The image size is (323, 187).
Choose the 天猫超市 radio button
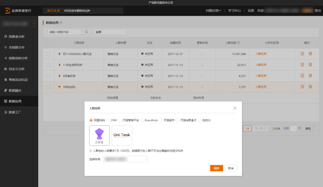(x=161, y=120)
